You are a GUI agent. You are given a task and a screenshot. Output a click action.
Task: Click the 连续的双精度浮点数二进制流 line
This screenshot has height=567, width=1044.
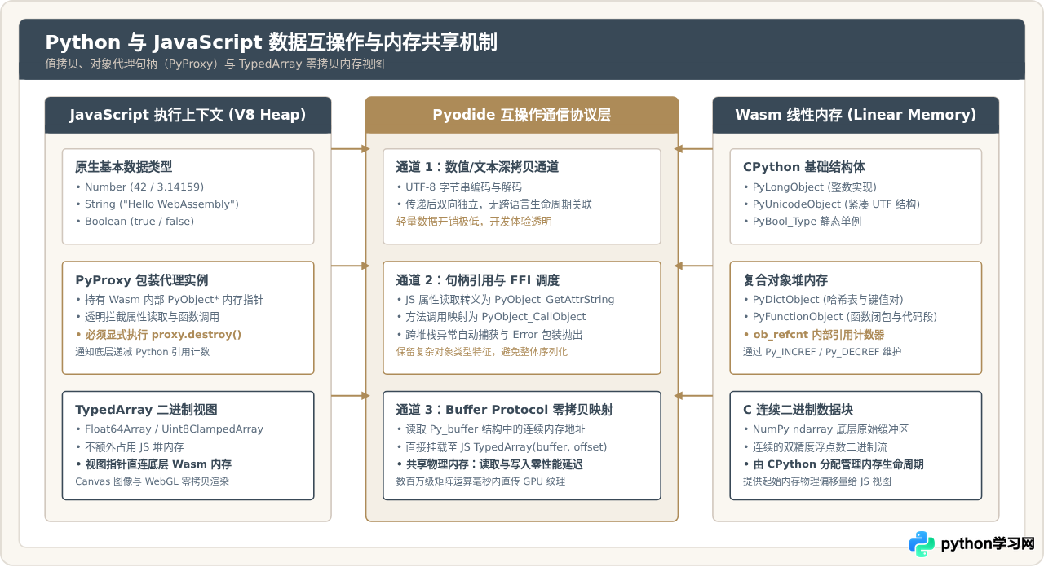815,447
